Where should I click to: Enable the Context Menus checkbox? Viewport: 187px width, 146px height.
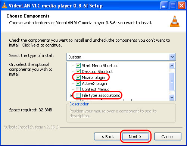pyautogui.click(x=78, y=89)
